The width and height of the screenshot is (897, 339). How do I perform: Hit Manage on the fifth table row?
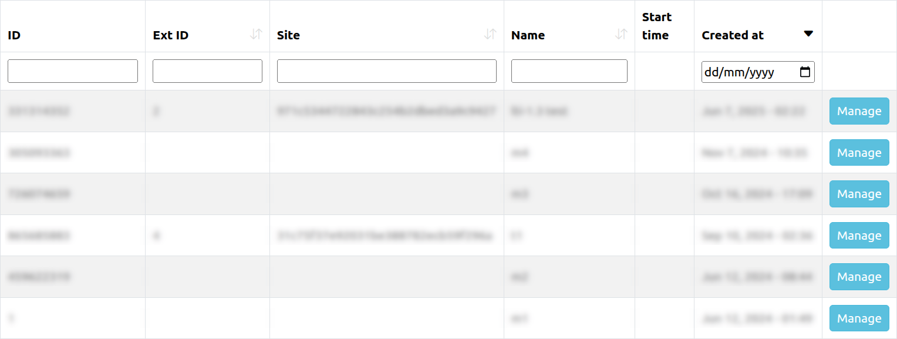[x=859, y=277]
